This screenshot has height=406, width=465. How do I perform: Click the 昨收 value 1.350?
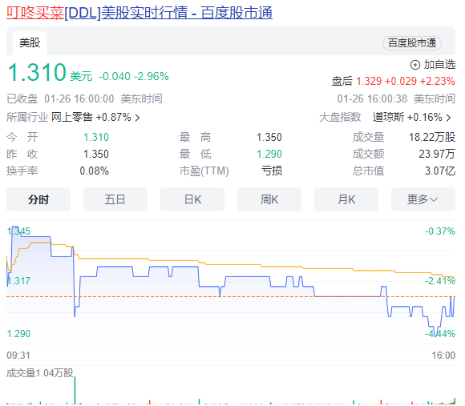(95, 154)
